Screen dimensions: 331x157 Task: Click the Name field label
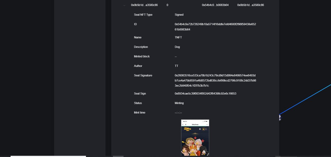coord(138,38)
